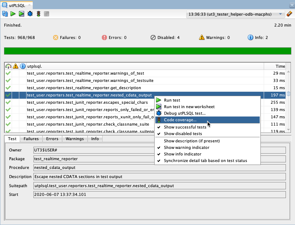Enable Show description (if present) option
The width and height of the screenshot is (295, 225).
pyautogui.click(x=192, y=141)
